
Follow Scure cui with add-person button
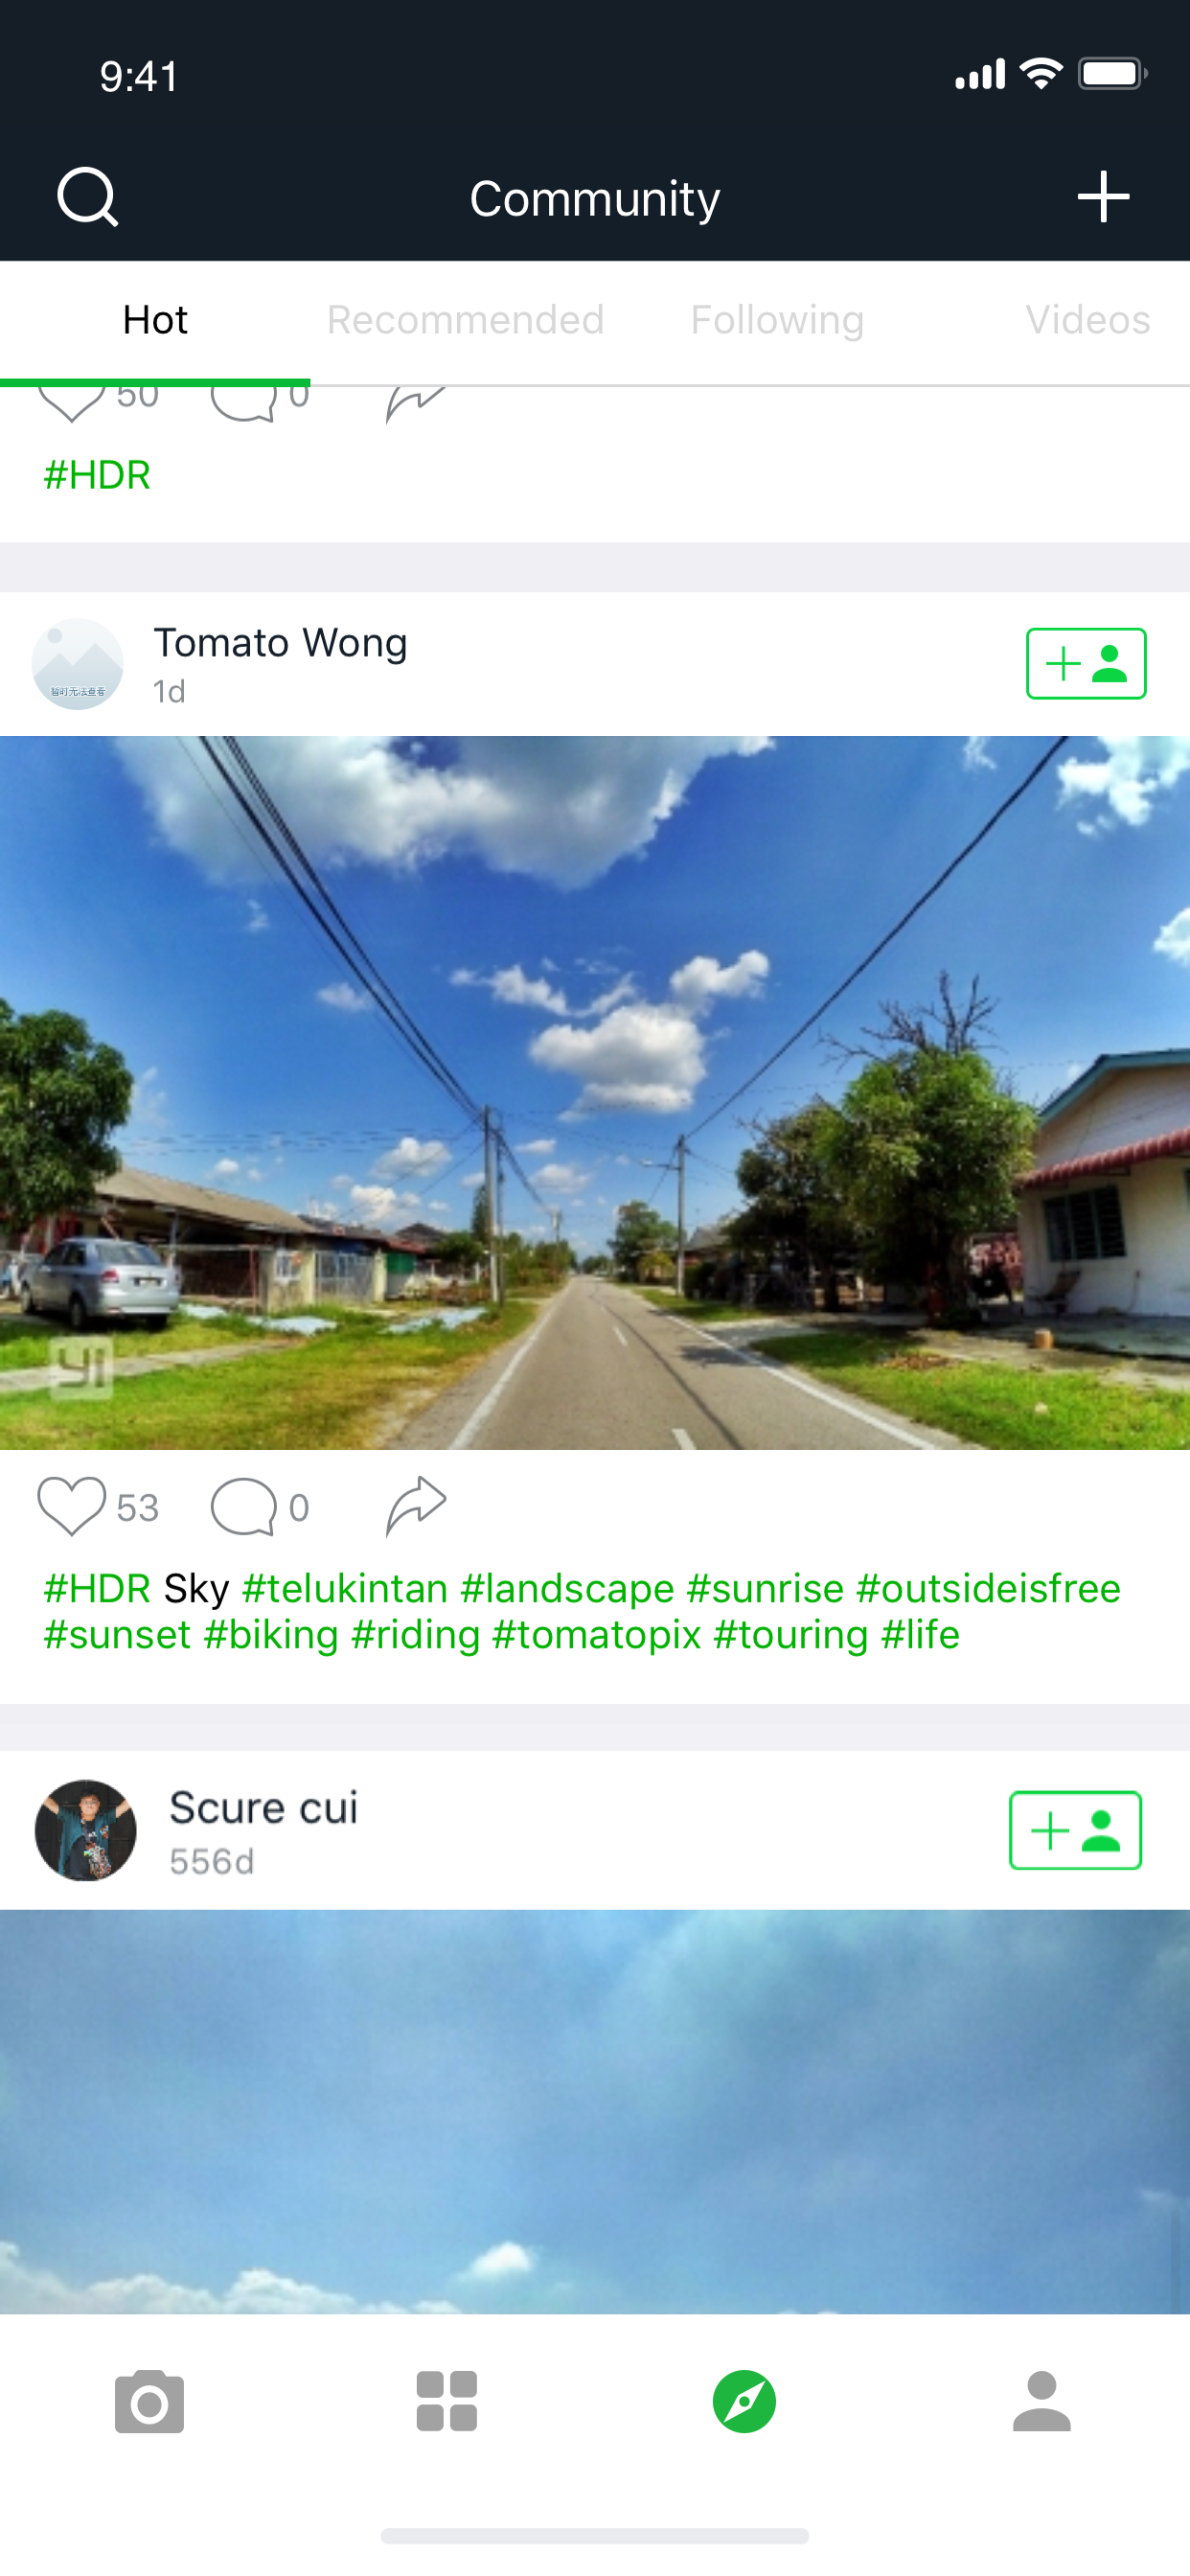[x=1075, y=1830]
